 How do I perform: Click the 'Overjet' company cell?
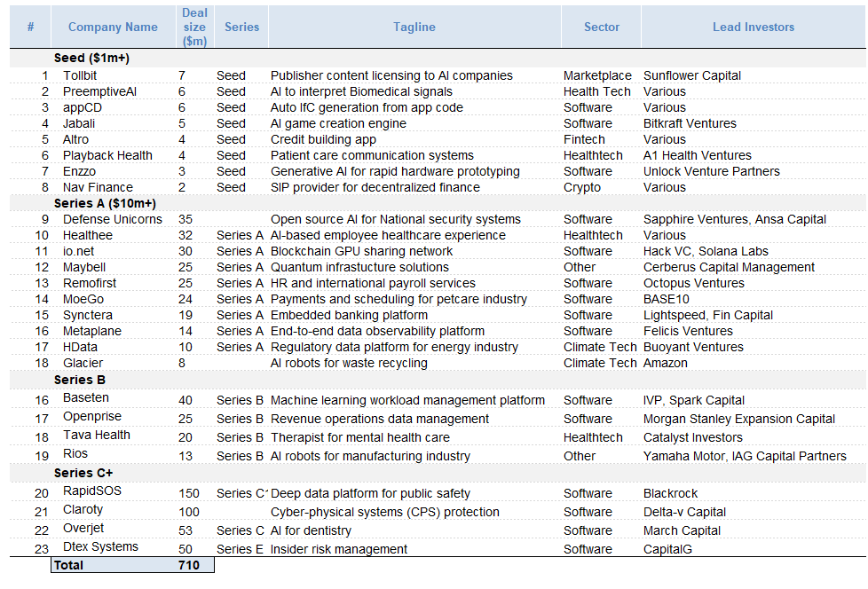[x=83, y=528]
